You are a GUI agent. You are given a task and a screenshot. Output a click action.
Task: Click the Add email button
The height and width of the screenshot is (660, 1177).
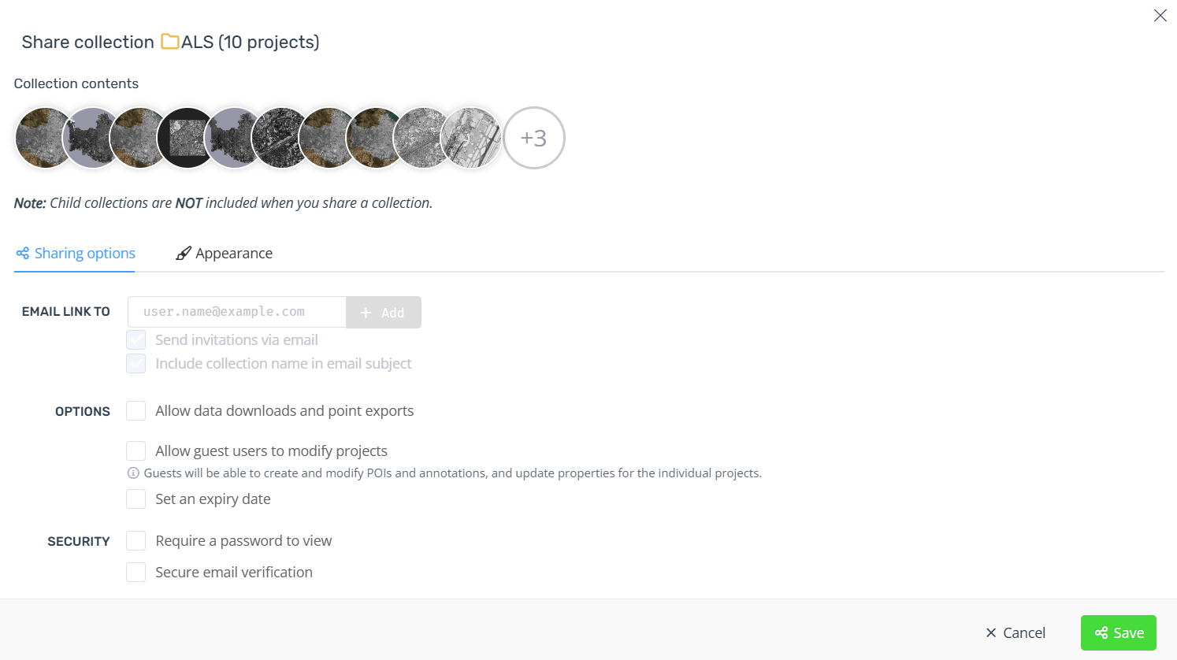(384, 312)
